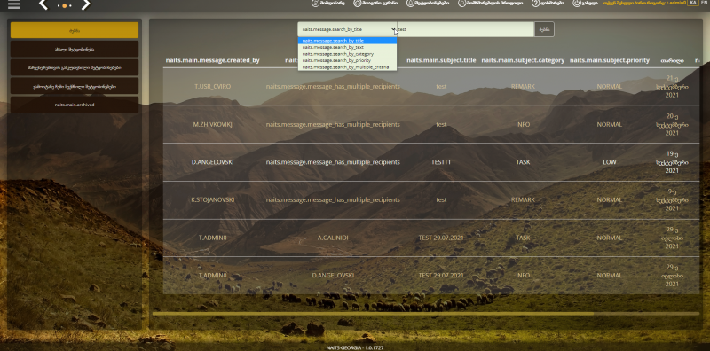Sort by naits.main.subject.category column header
The width and height of the screenshot is (710, 351).
523,60
